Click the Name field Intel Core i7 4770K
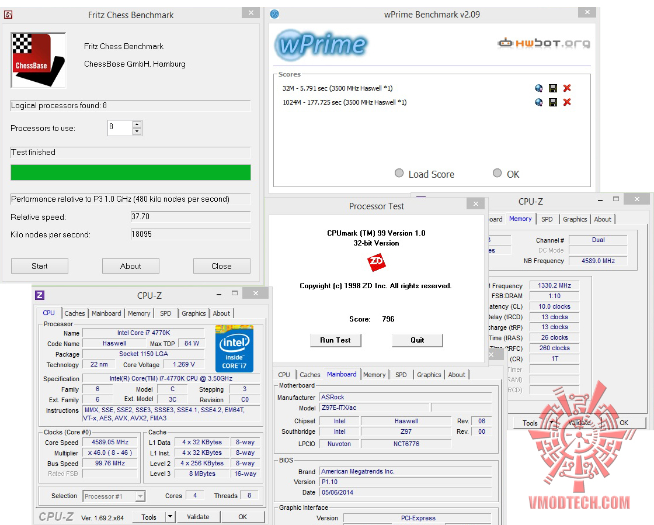The height and width of the screenshot is (525, 654). pyautogui.click(x=144, y=333)
